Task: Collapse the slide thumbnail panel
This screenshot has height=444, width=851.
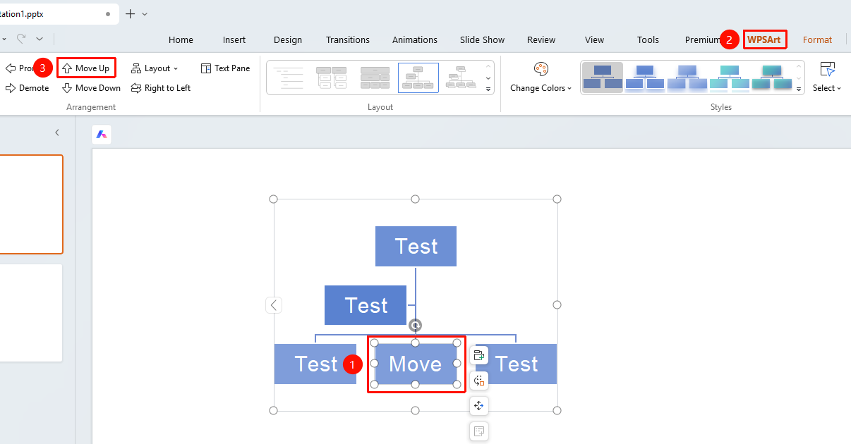Action: [57, 132]
